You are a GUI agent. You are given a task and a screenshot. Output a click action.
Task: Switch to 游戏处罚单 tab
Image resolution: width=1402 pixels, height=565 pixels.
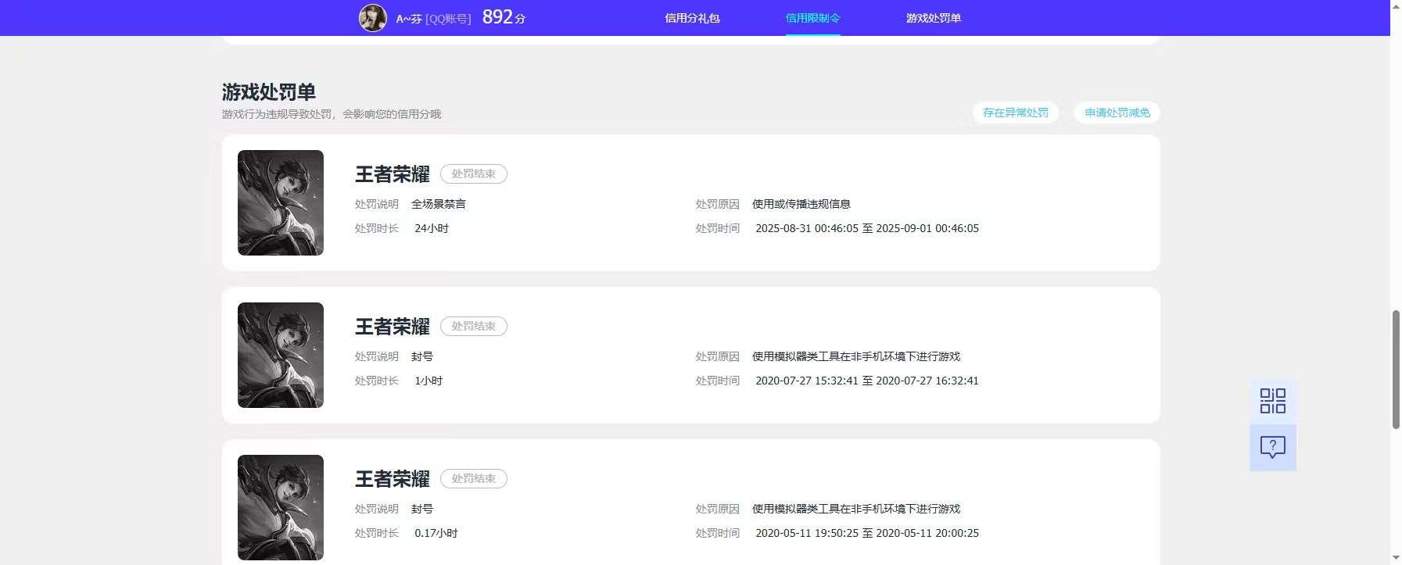click(934, 18)
